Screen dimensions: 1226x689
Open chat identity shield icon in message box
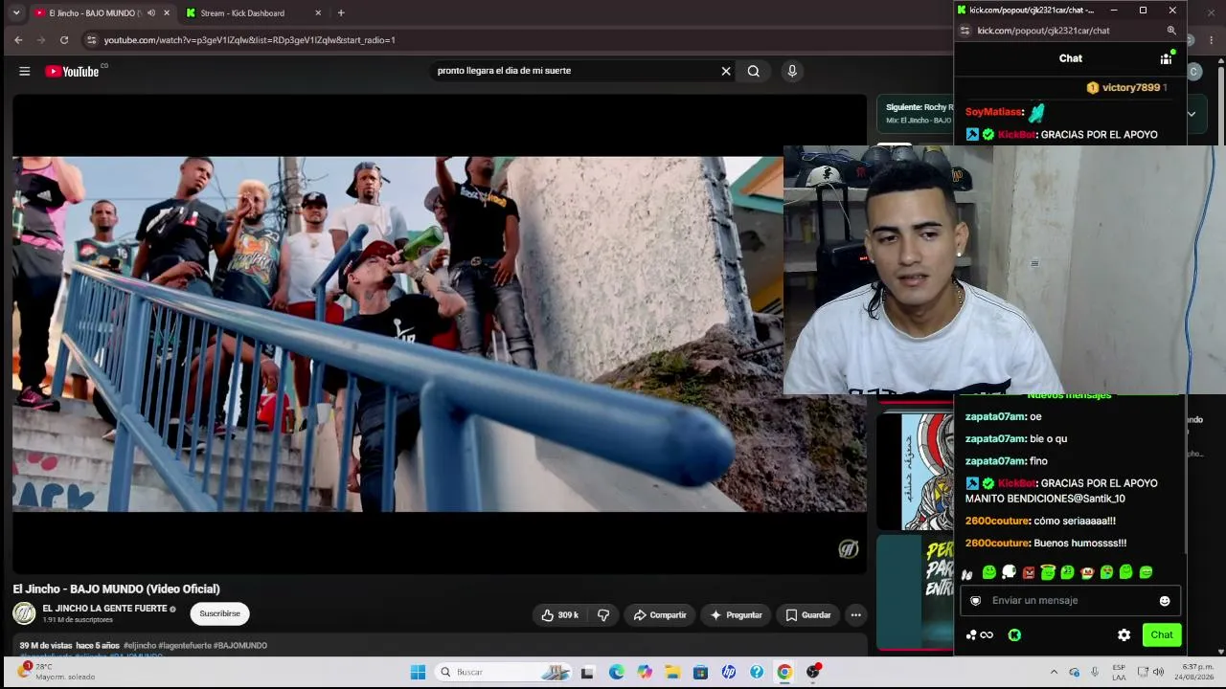(976, 601)
